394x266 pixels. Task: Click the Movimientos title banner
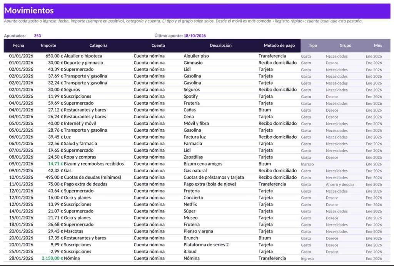tap(197, 10)
